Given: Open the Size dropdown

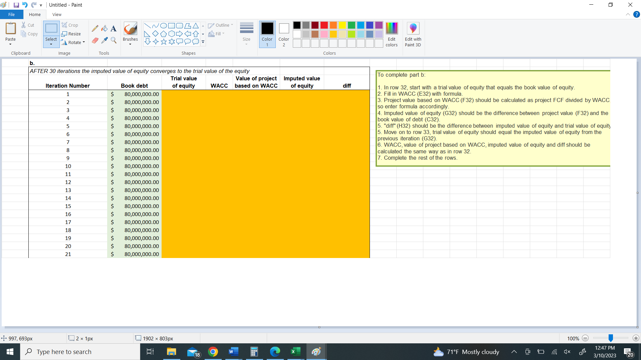Looking at the screenshot, I should point(246,34).
